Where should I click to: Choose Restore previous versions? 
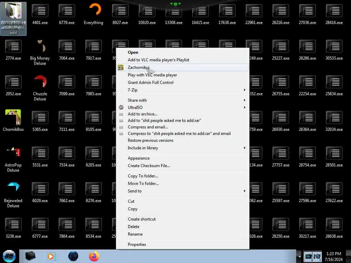183,140
